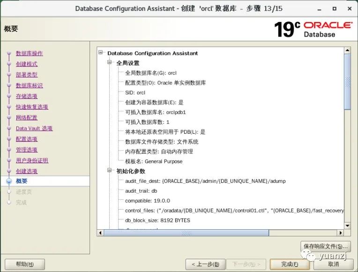Select 可插入数据库名: orclpdb1 row
This screenshot has height=272, width=358.
(155, 113)
